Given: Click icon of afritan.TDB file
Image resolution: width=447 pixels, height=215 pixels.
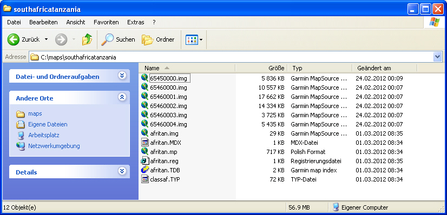Looking at the screenshot, I should pyautogui.click(x=145, y=170).
